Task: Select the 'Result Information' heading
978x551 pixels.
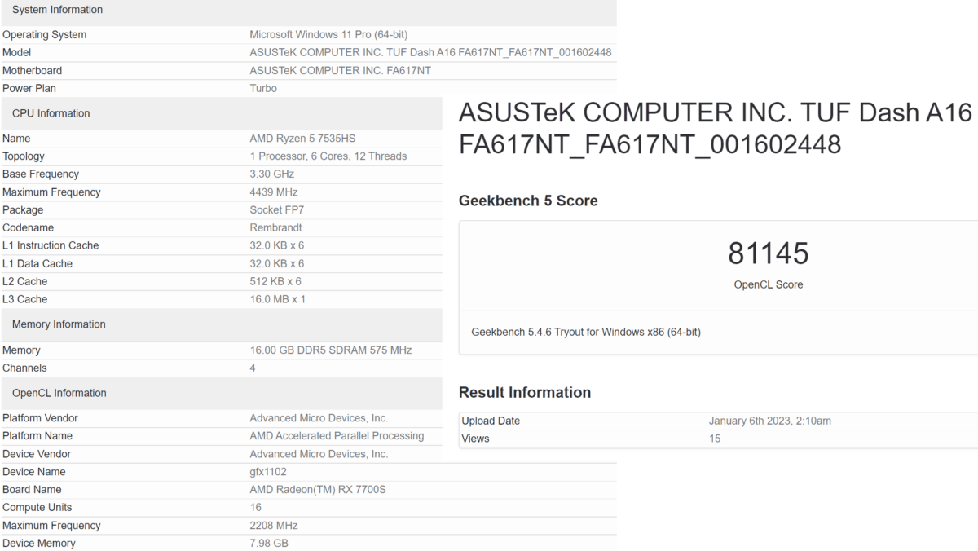Action: point(525,392)
